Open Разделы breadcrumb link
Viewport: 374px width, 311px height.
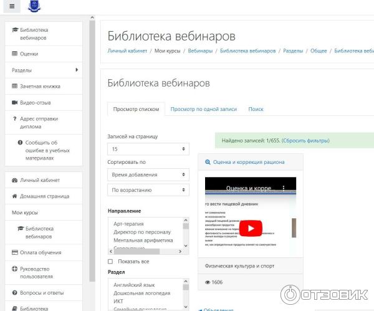coord(293,51)
